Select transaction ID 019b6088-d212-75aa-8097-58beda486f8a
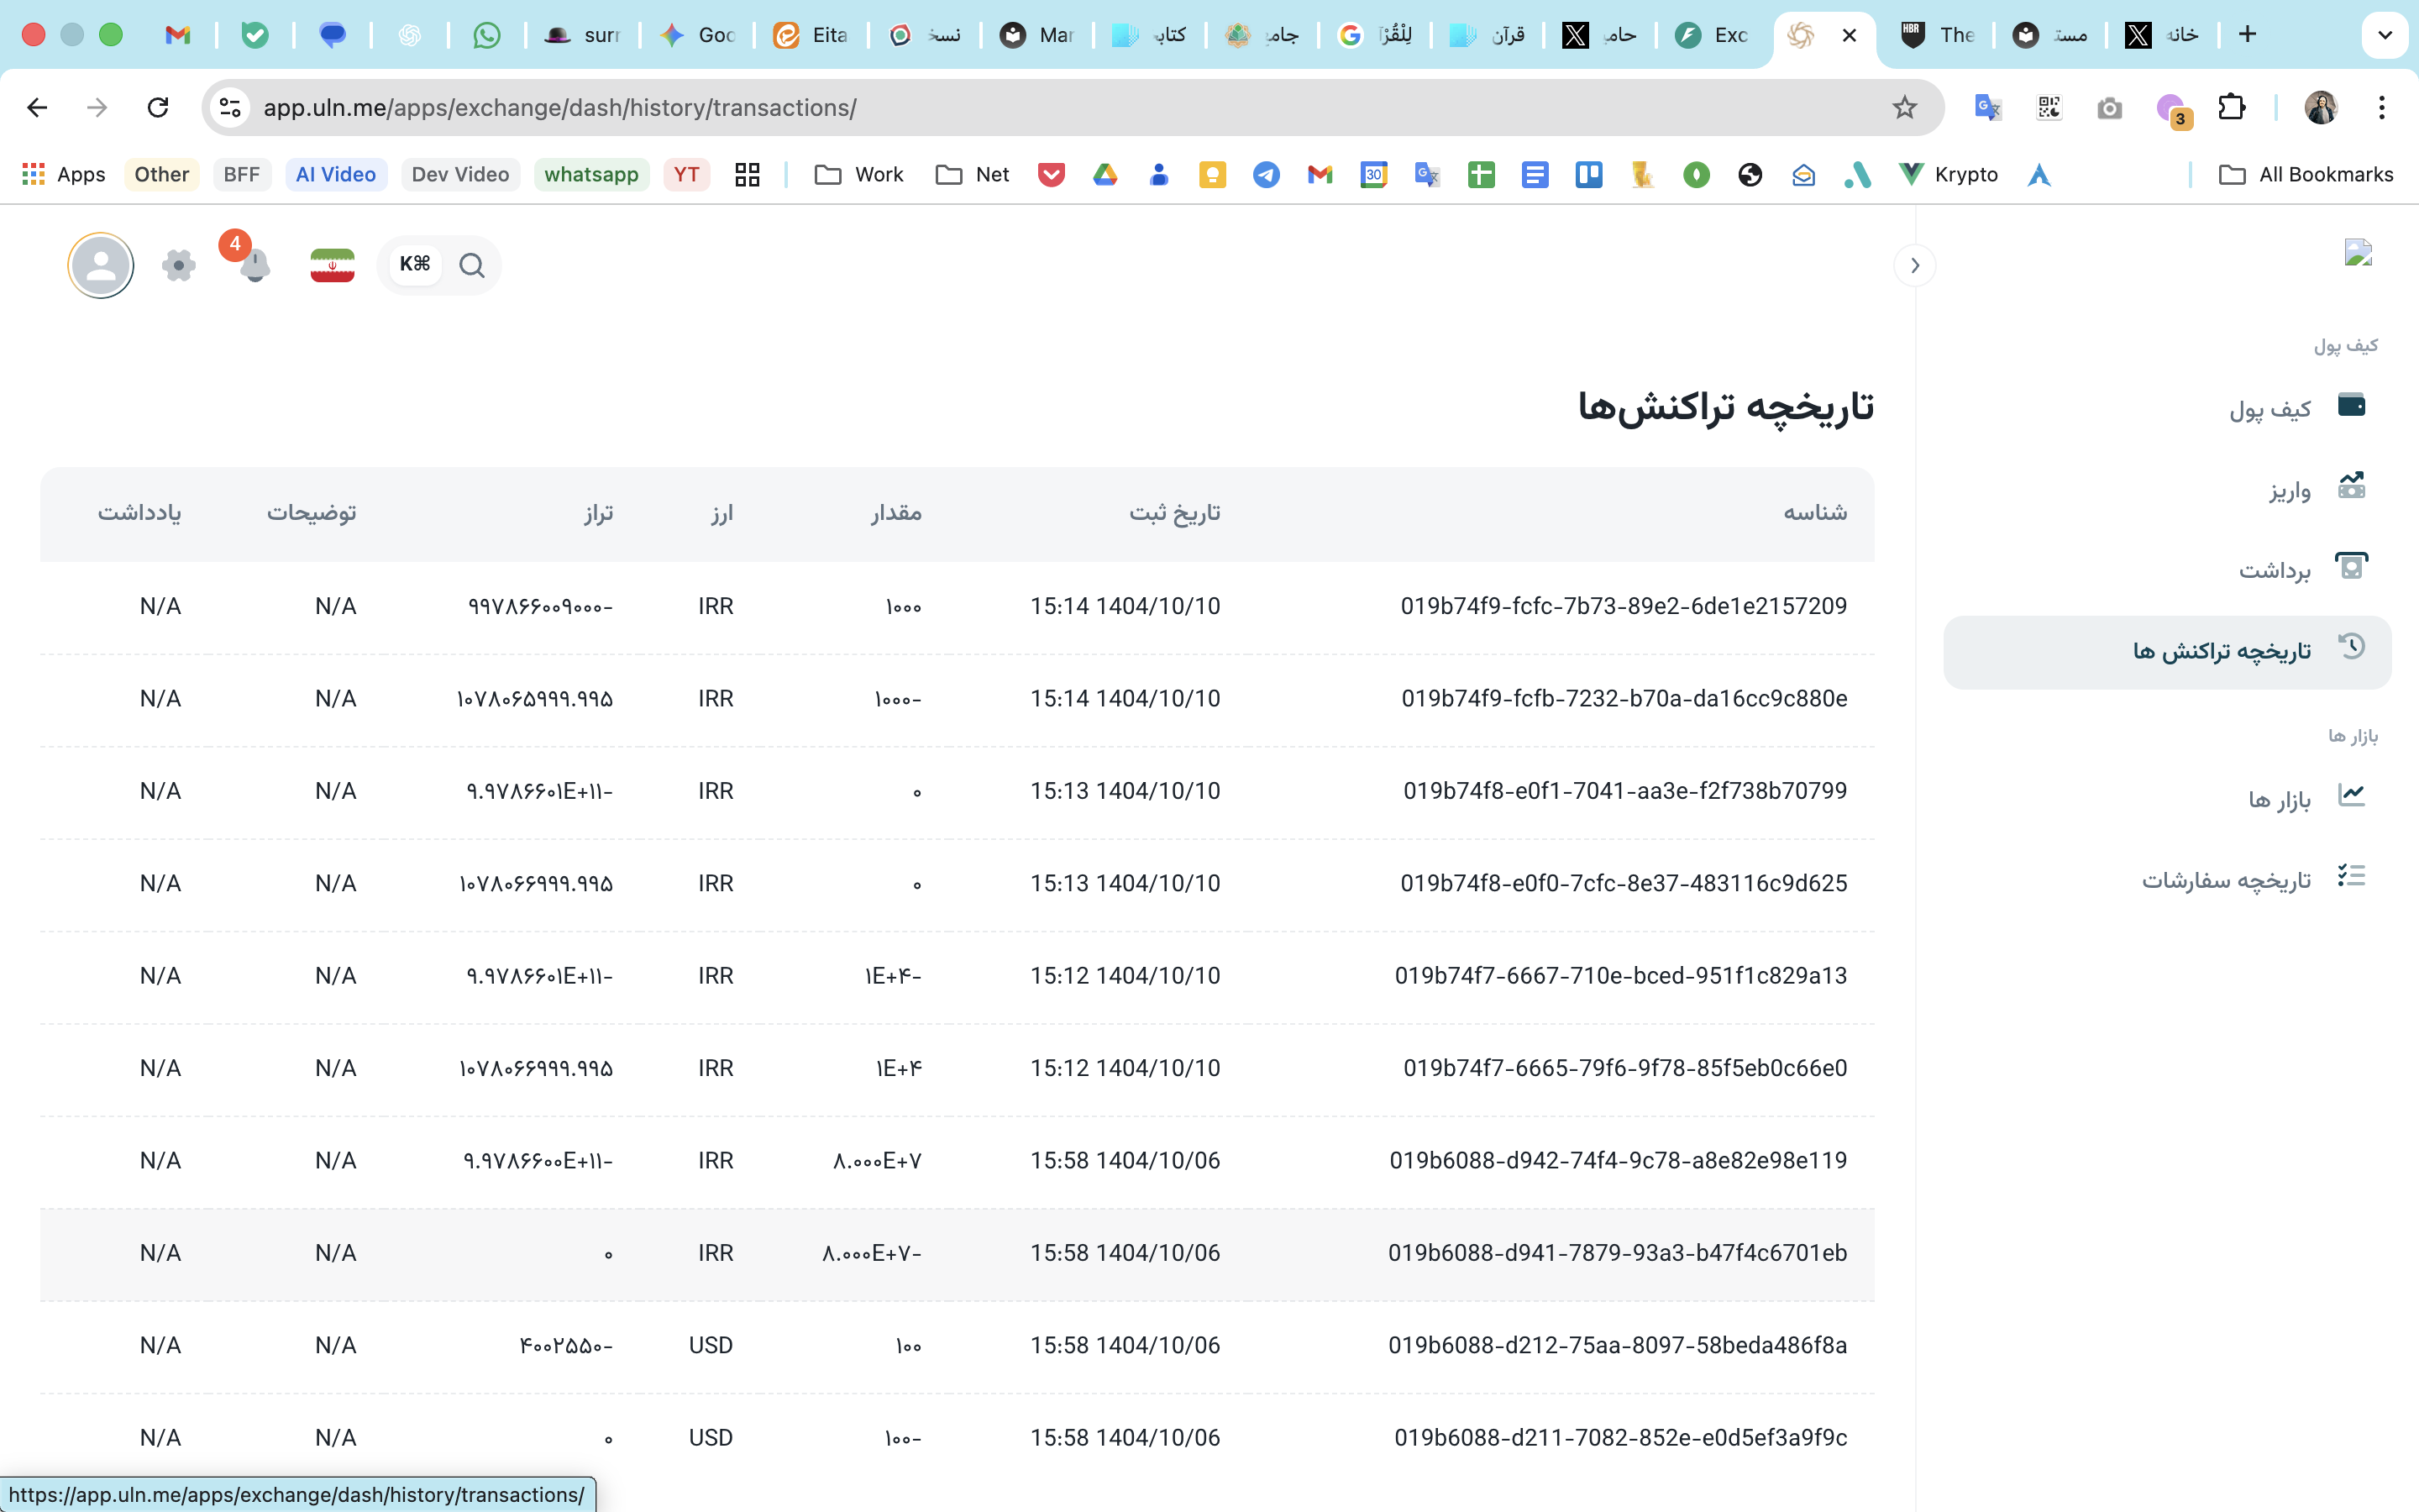The image size is (2419, 1512). click(x=1618, y=1345)
